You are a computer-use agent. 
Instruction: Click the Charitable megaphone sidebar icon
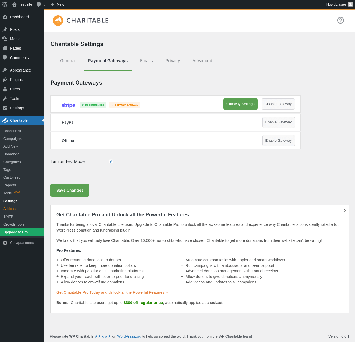(5, 120)
